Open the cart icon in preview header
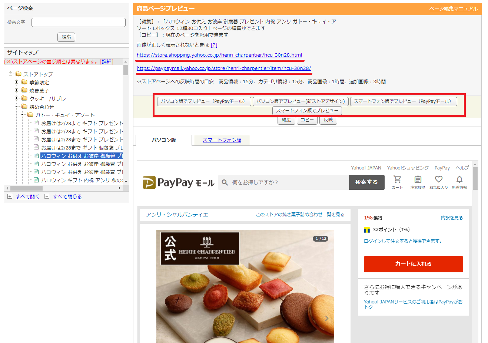Viewport: 488px width, 343px height. coord(397,179)
